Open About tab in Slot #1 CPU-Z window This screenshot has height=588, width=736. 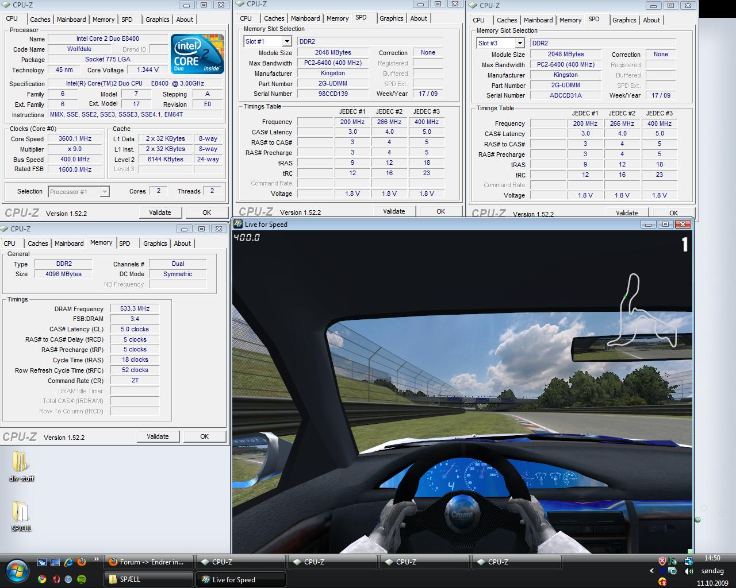pos(419,18)
